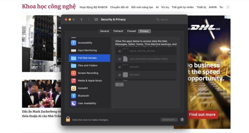
Task: Toggle the defaults checkbox
Action: pyautogui.click(x=120, y=67)
